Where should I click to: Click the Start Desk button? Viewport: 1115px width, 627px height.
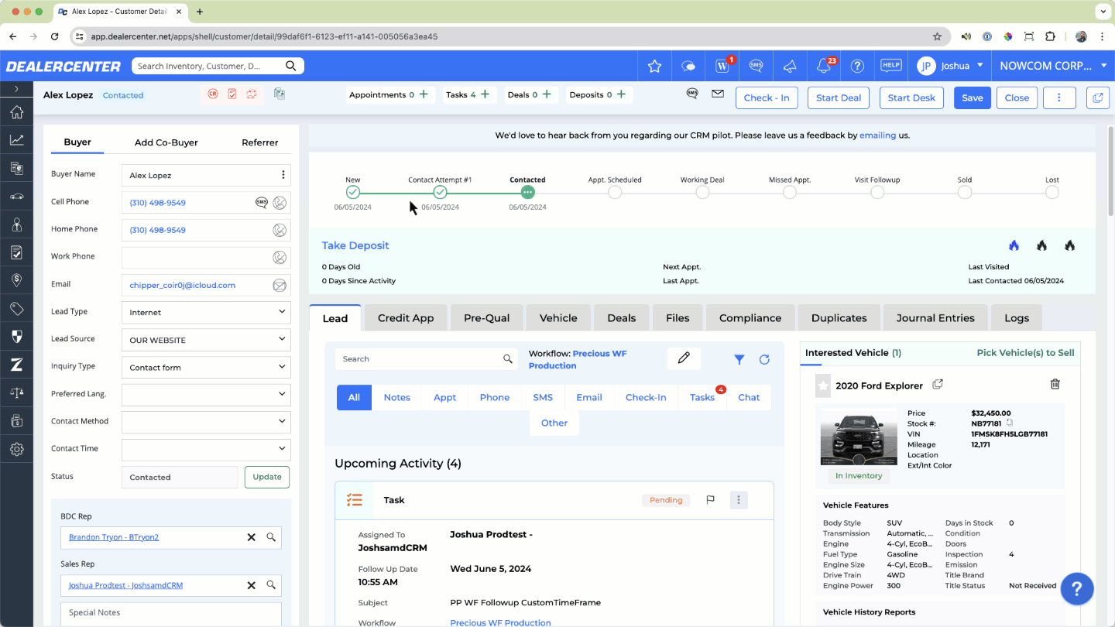911,98
